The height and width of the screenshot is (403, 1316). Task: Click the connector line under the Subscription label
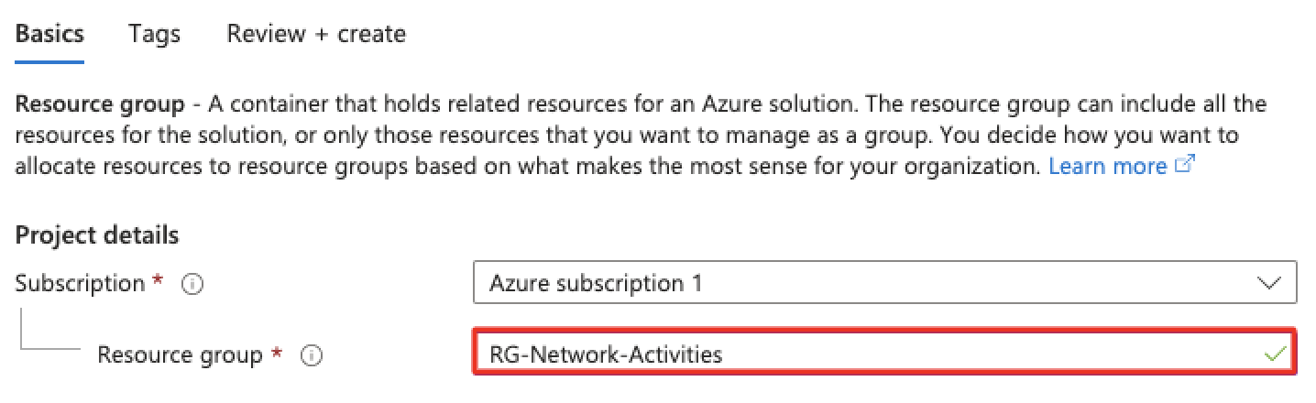49,332
